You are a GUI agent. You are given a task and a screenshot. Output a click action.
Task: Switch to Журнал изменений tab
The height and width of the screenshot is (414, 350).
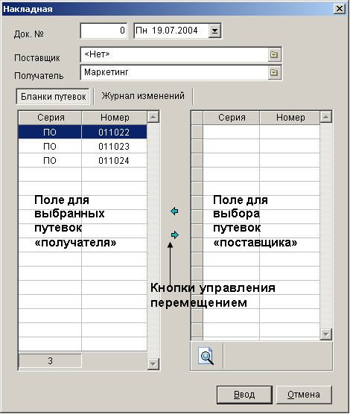[x=143, y=96]
